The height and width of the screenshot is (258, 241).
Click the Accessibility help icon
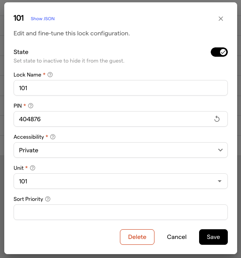(x=53, y=137)
